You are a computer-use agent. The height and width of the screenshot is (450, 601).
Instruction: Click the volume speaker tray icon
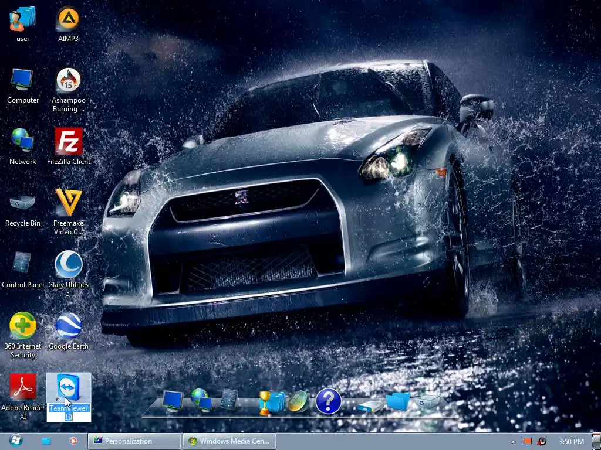542,442
